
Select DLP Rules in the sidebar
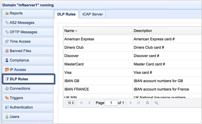pyautogui.click(x=28, y=79)
